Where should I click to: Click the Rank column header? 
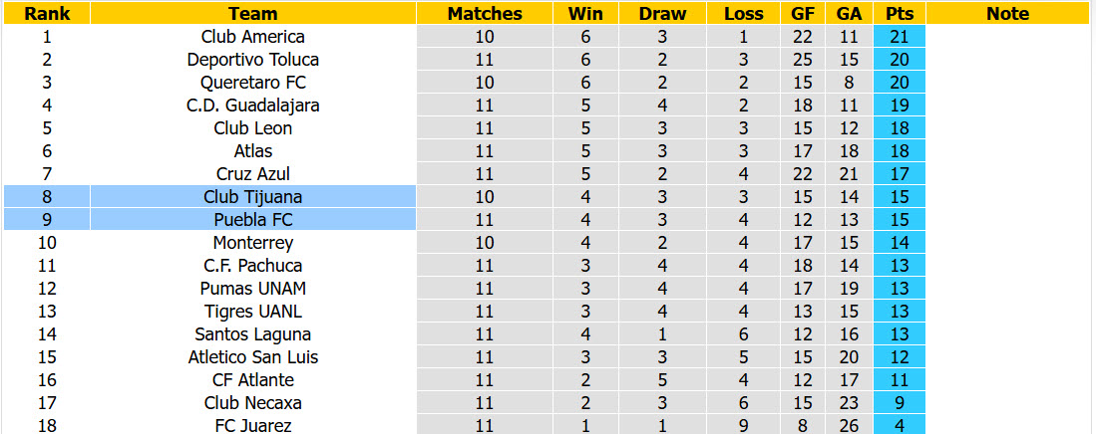(46, 13)
